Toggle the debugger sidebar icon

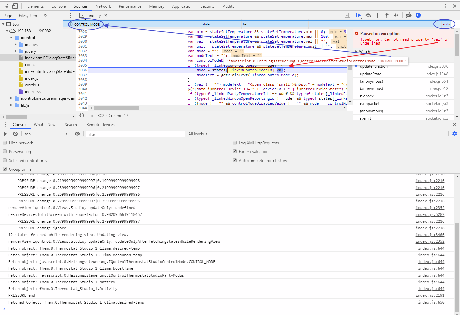347,15
